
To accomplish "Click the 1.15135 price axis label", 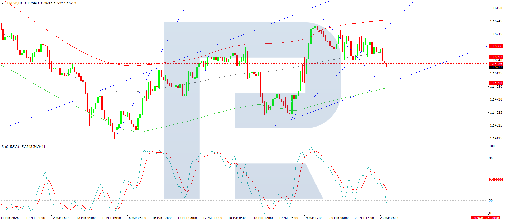I will tap(496, 73).
